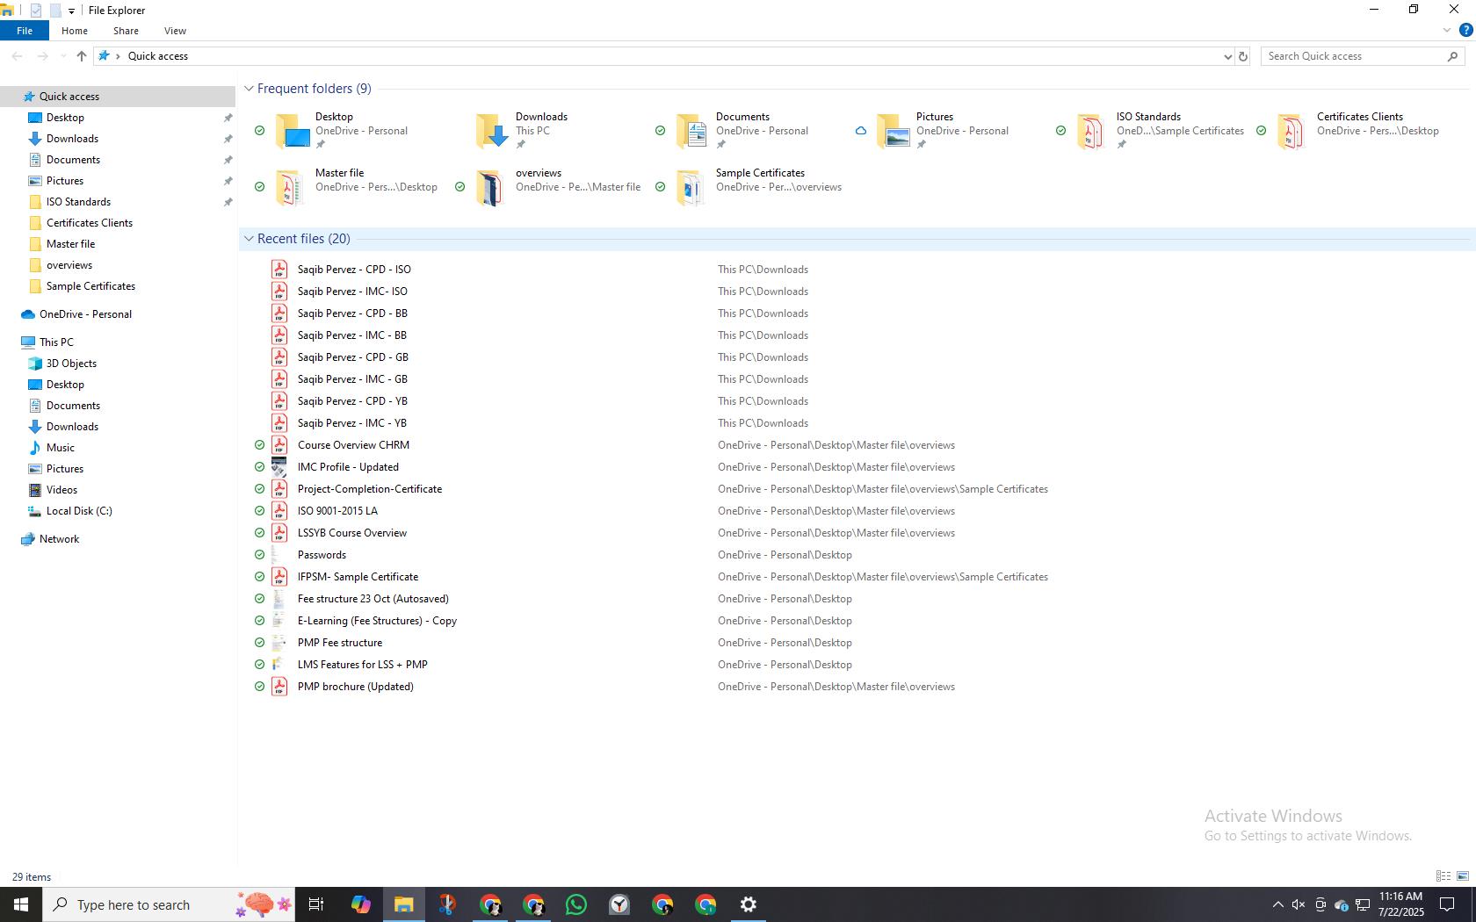Select E-Learning (Fee Structures) - Copy file
Viewport: 1476px width, 922px height.
[x=377, y=621]
